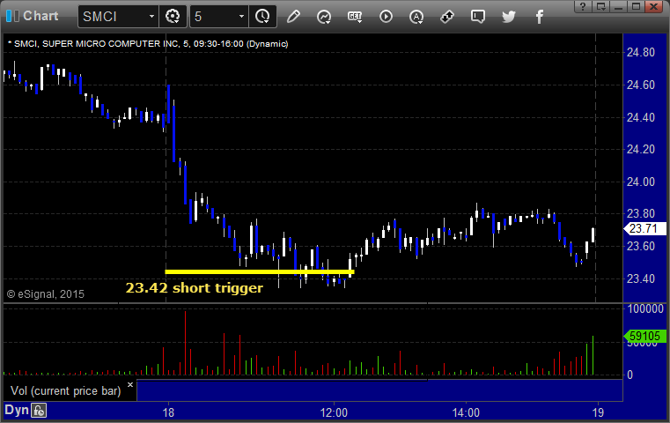Click the '23.42 short trigger' annotation text

tap(194, 288)
